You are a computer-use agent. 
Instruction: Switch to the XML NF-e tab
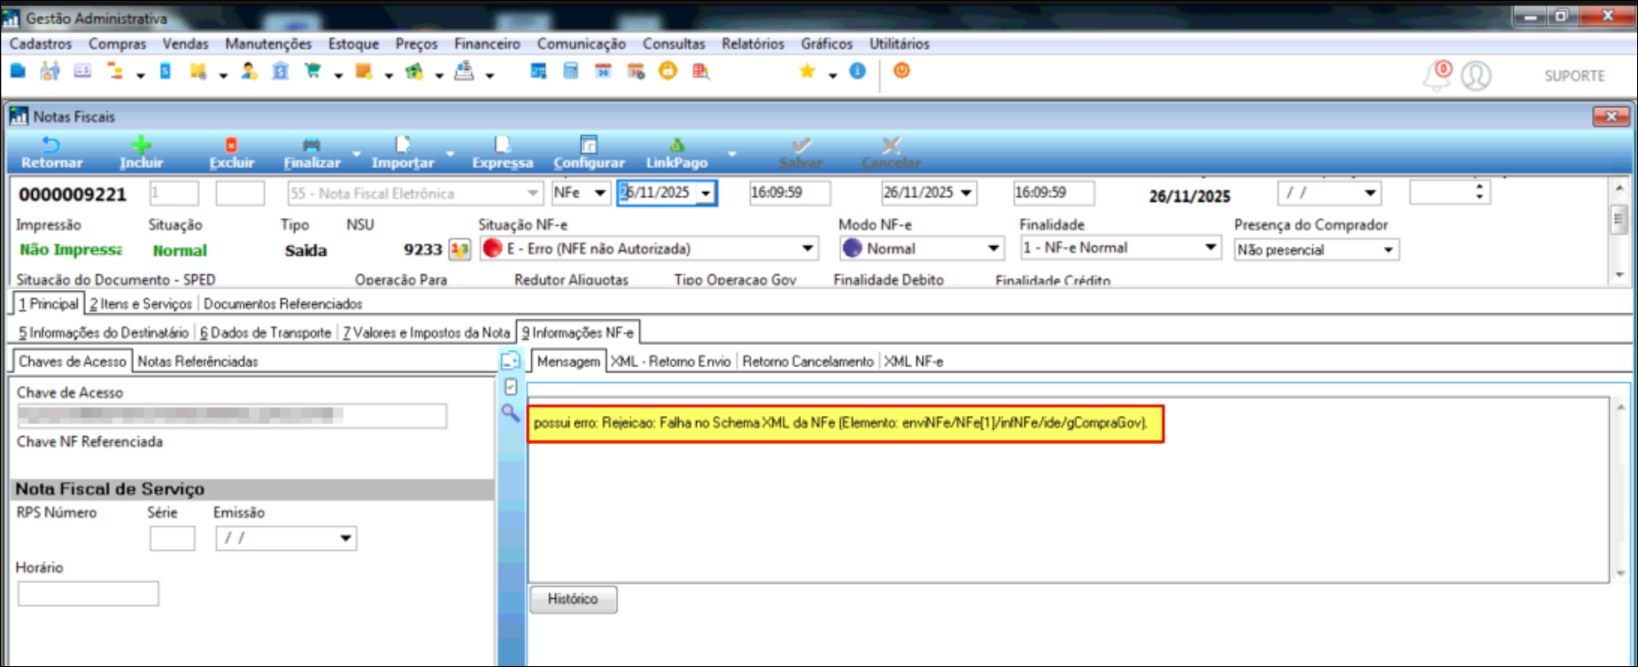coord(914,362)
